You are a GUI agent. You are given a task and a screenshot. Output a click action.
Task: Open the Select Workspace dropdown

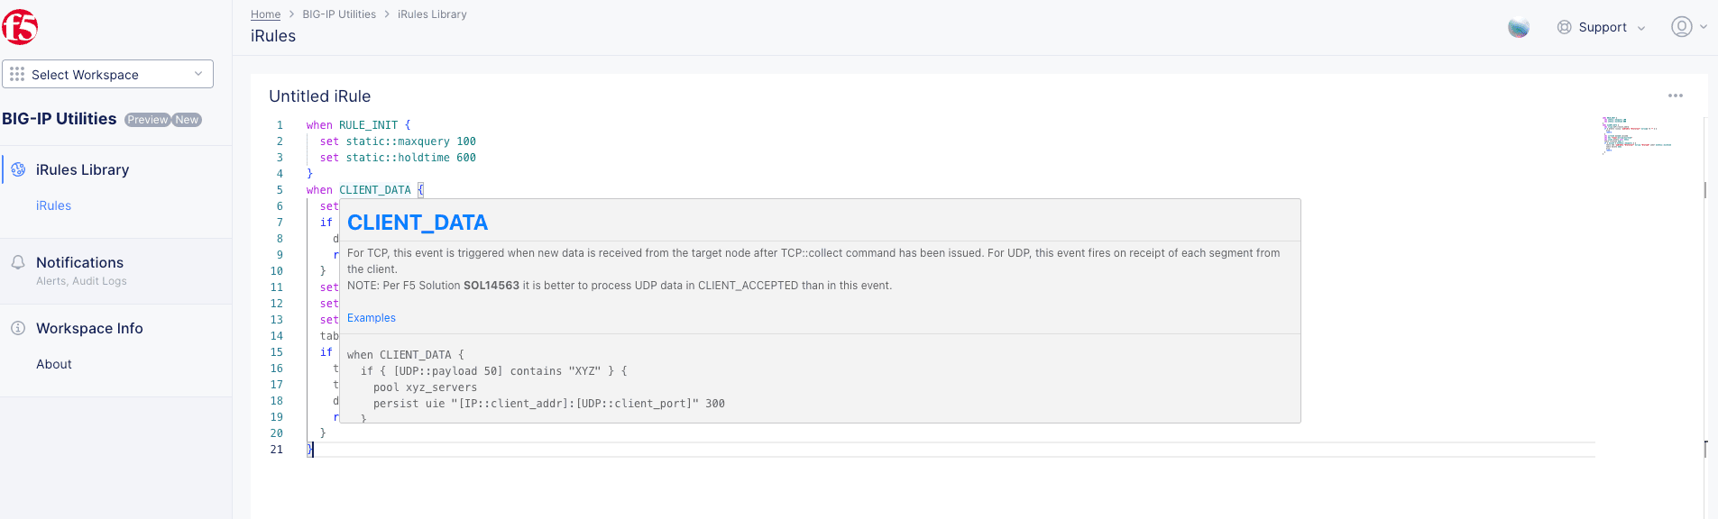tap(108, 74)
